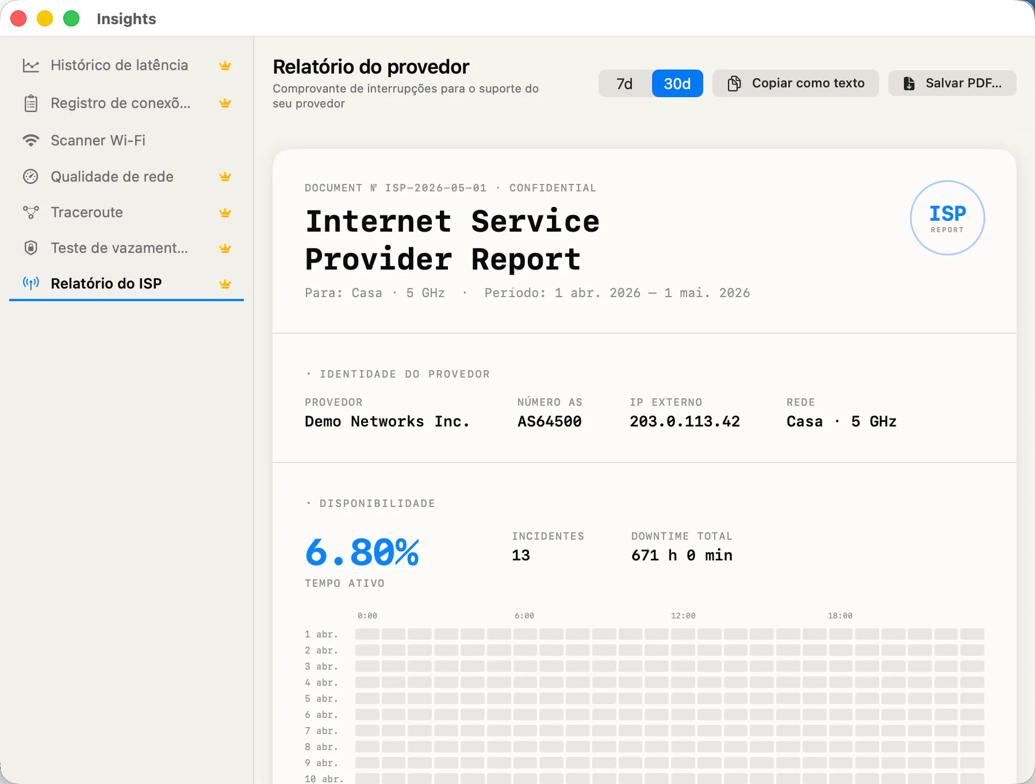Click the incidents count 13

[521, 555]
